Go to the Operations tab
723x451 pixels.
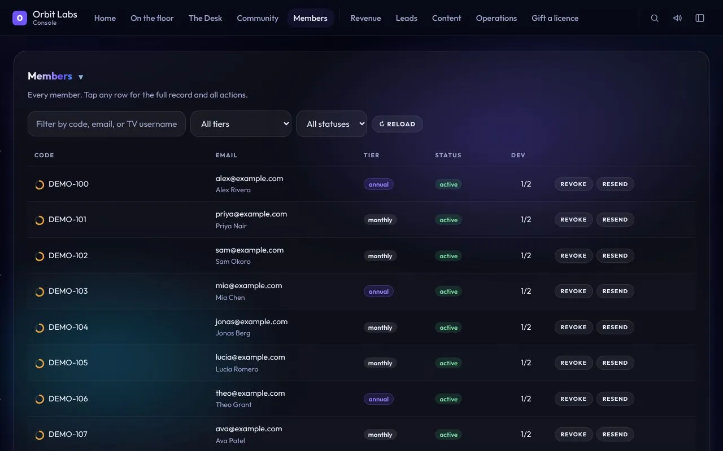[x=496, y=18]
